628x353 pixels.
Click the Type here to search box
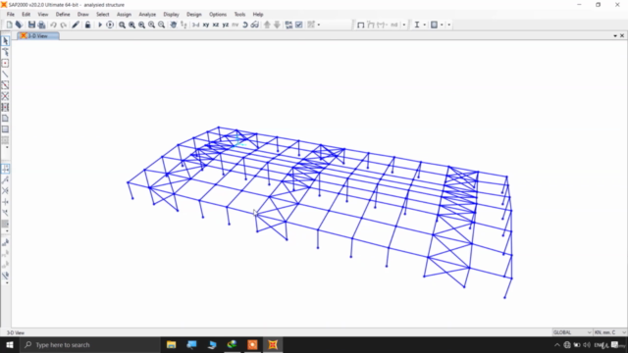(x=89, y=344)
